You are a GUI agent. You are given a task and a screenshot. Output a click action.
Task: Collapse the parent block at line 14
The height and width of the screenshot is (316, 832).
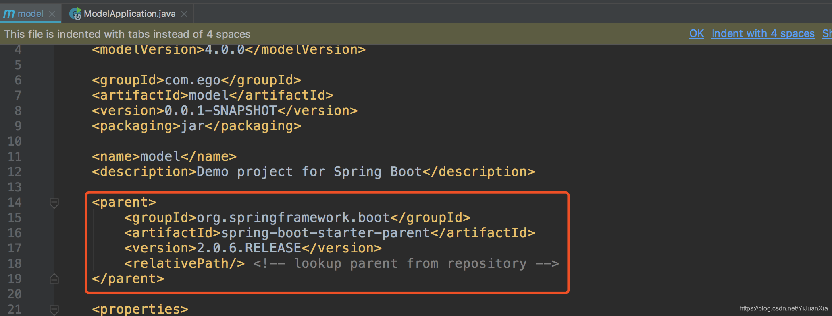tap(54, 203)
